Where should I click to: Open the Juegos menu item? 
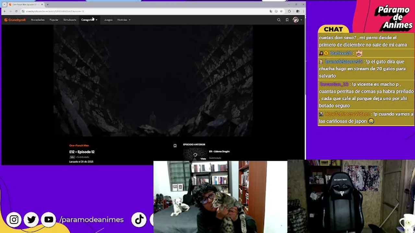[108, 20]
